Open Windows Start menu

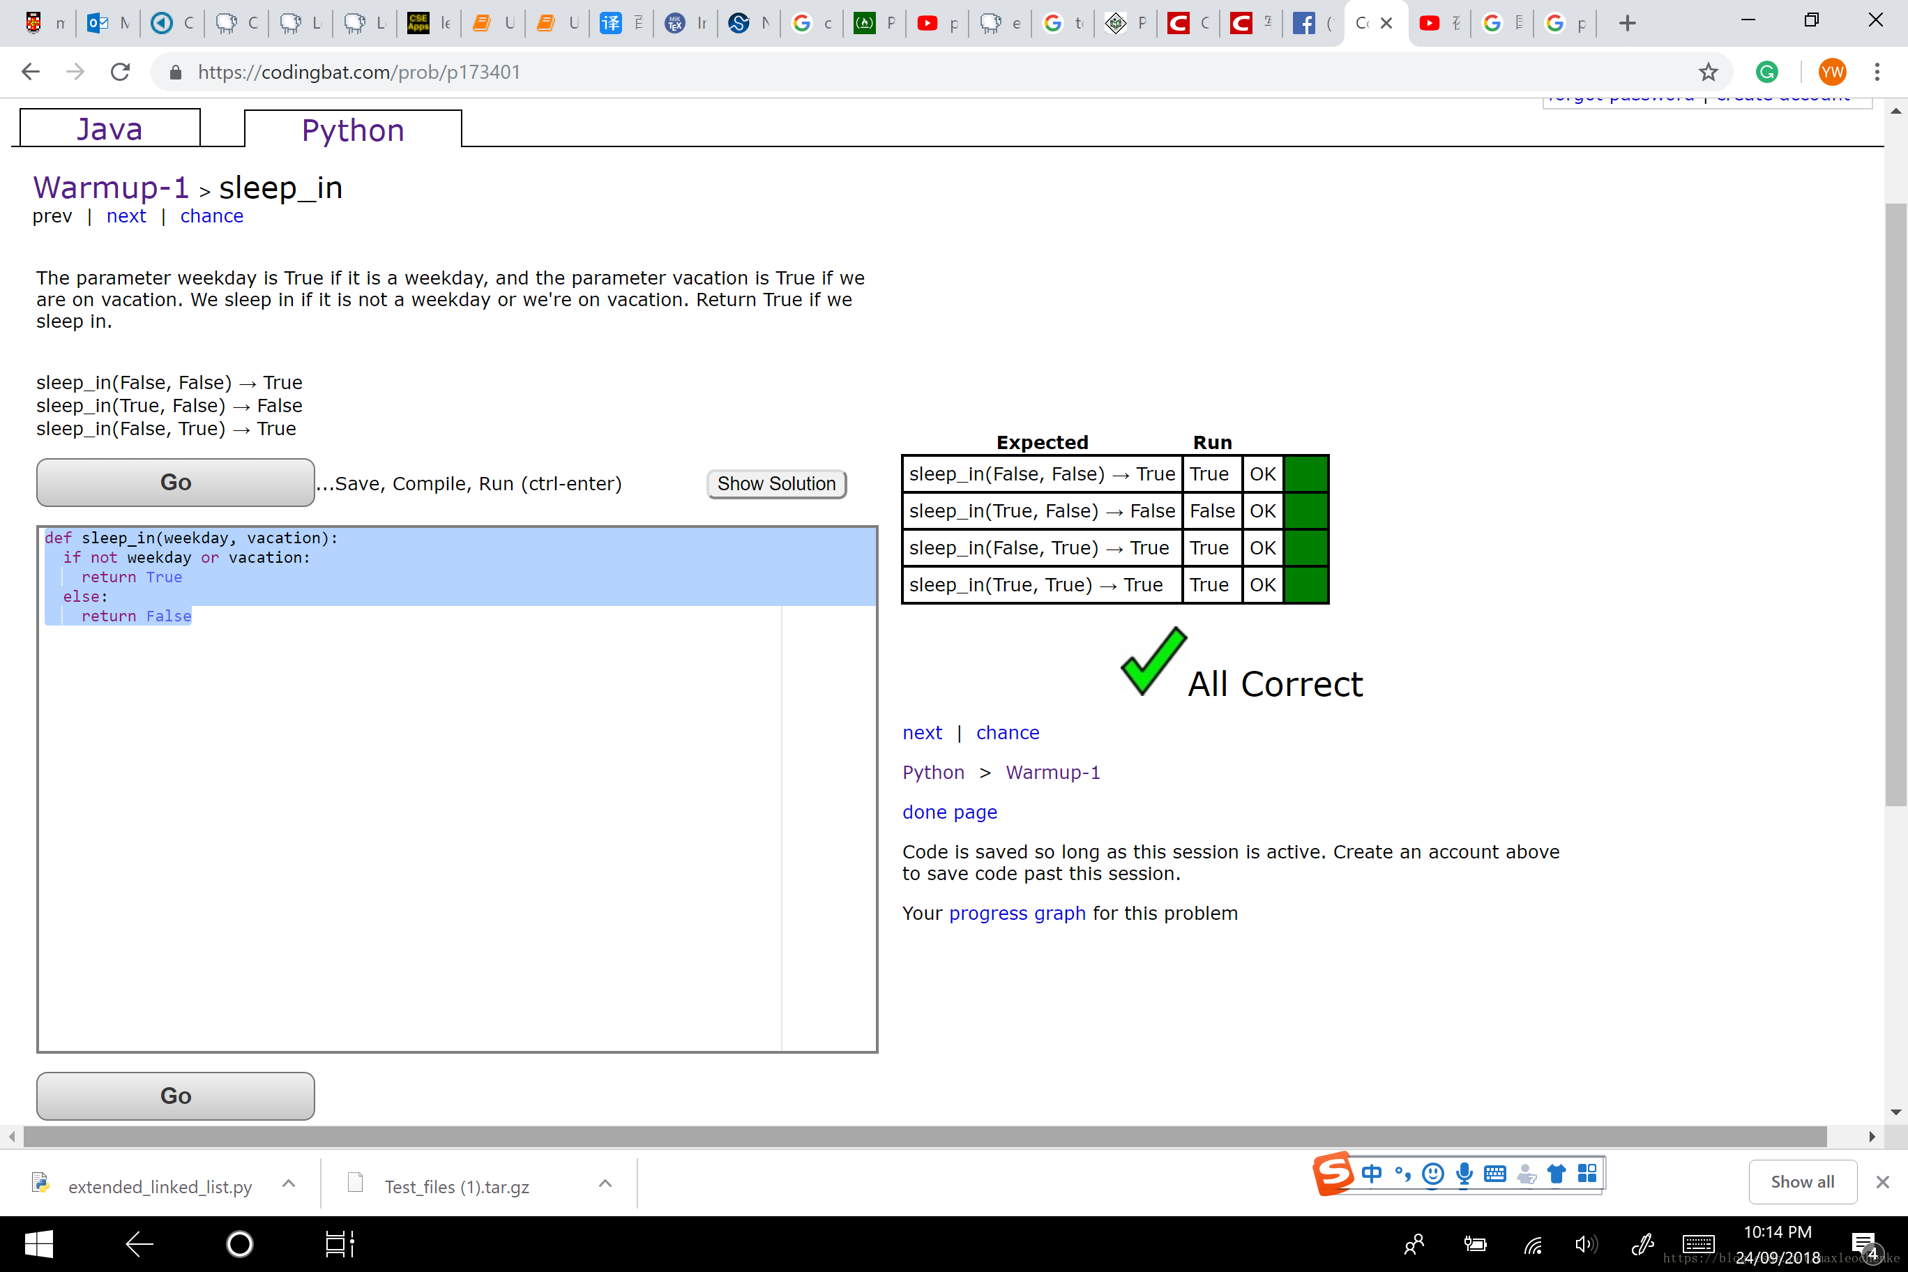[x=38, y=1243]
